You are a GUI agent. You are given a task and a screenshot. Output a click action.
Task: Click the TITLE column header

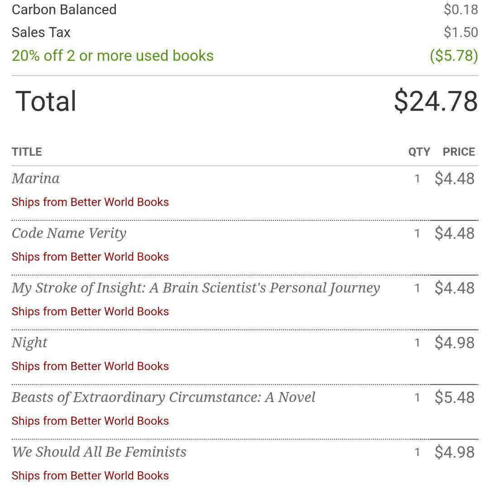pyautogui.click(x=27, y=152)
